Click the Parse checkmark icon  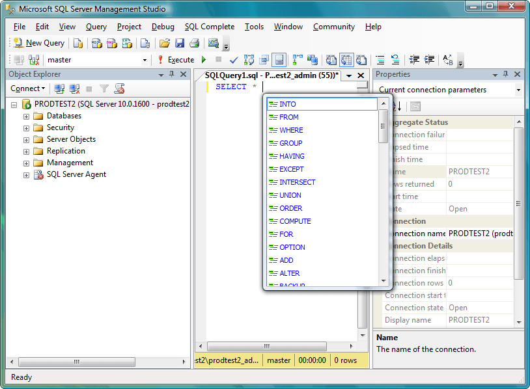tap(234, 60)
